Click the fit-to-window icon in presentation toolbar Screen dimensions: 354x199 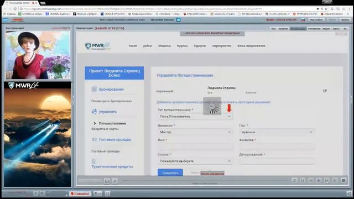(107, 181)
